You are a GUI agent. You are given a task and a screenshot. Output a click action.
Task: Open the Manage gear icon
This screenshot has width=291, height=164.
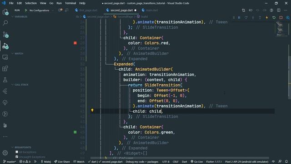click(5, 153)
